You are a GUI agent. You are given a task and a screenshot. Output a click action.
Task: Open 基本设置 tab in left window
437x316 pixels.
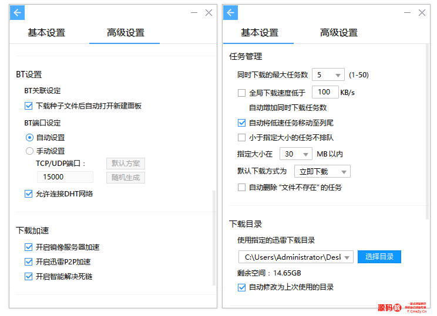click(46, 33)
